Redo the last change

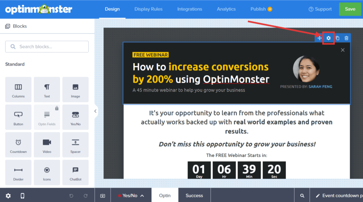pyautogui.click(x=86, y=196)
